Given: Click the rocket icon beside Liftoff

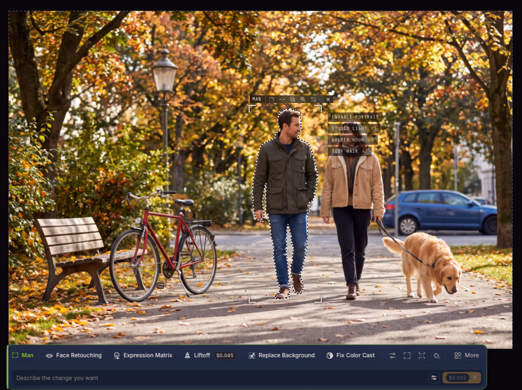Looking at the screenshot, I should pyautogui.click(x=187, y=355).
